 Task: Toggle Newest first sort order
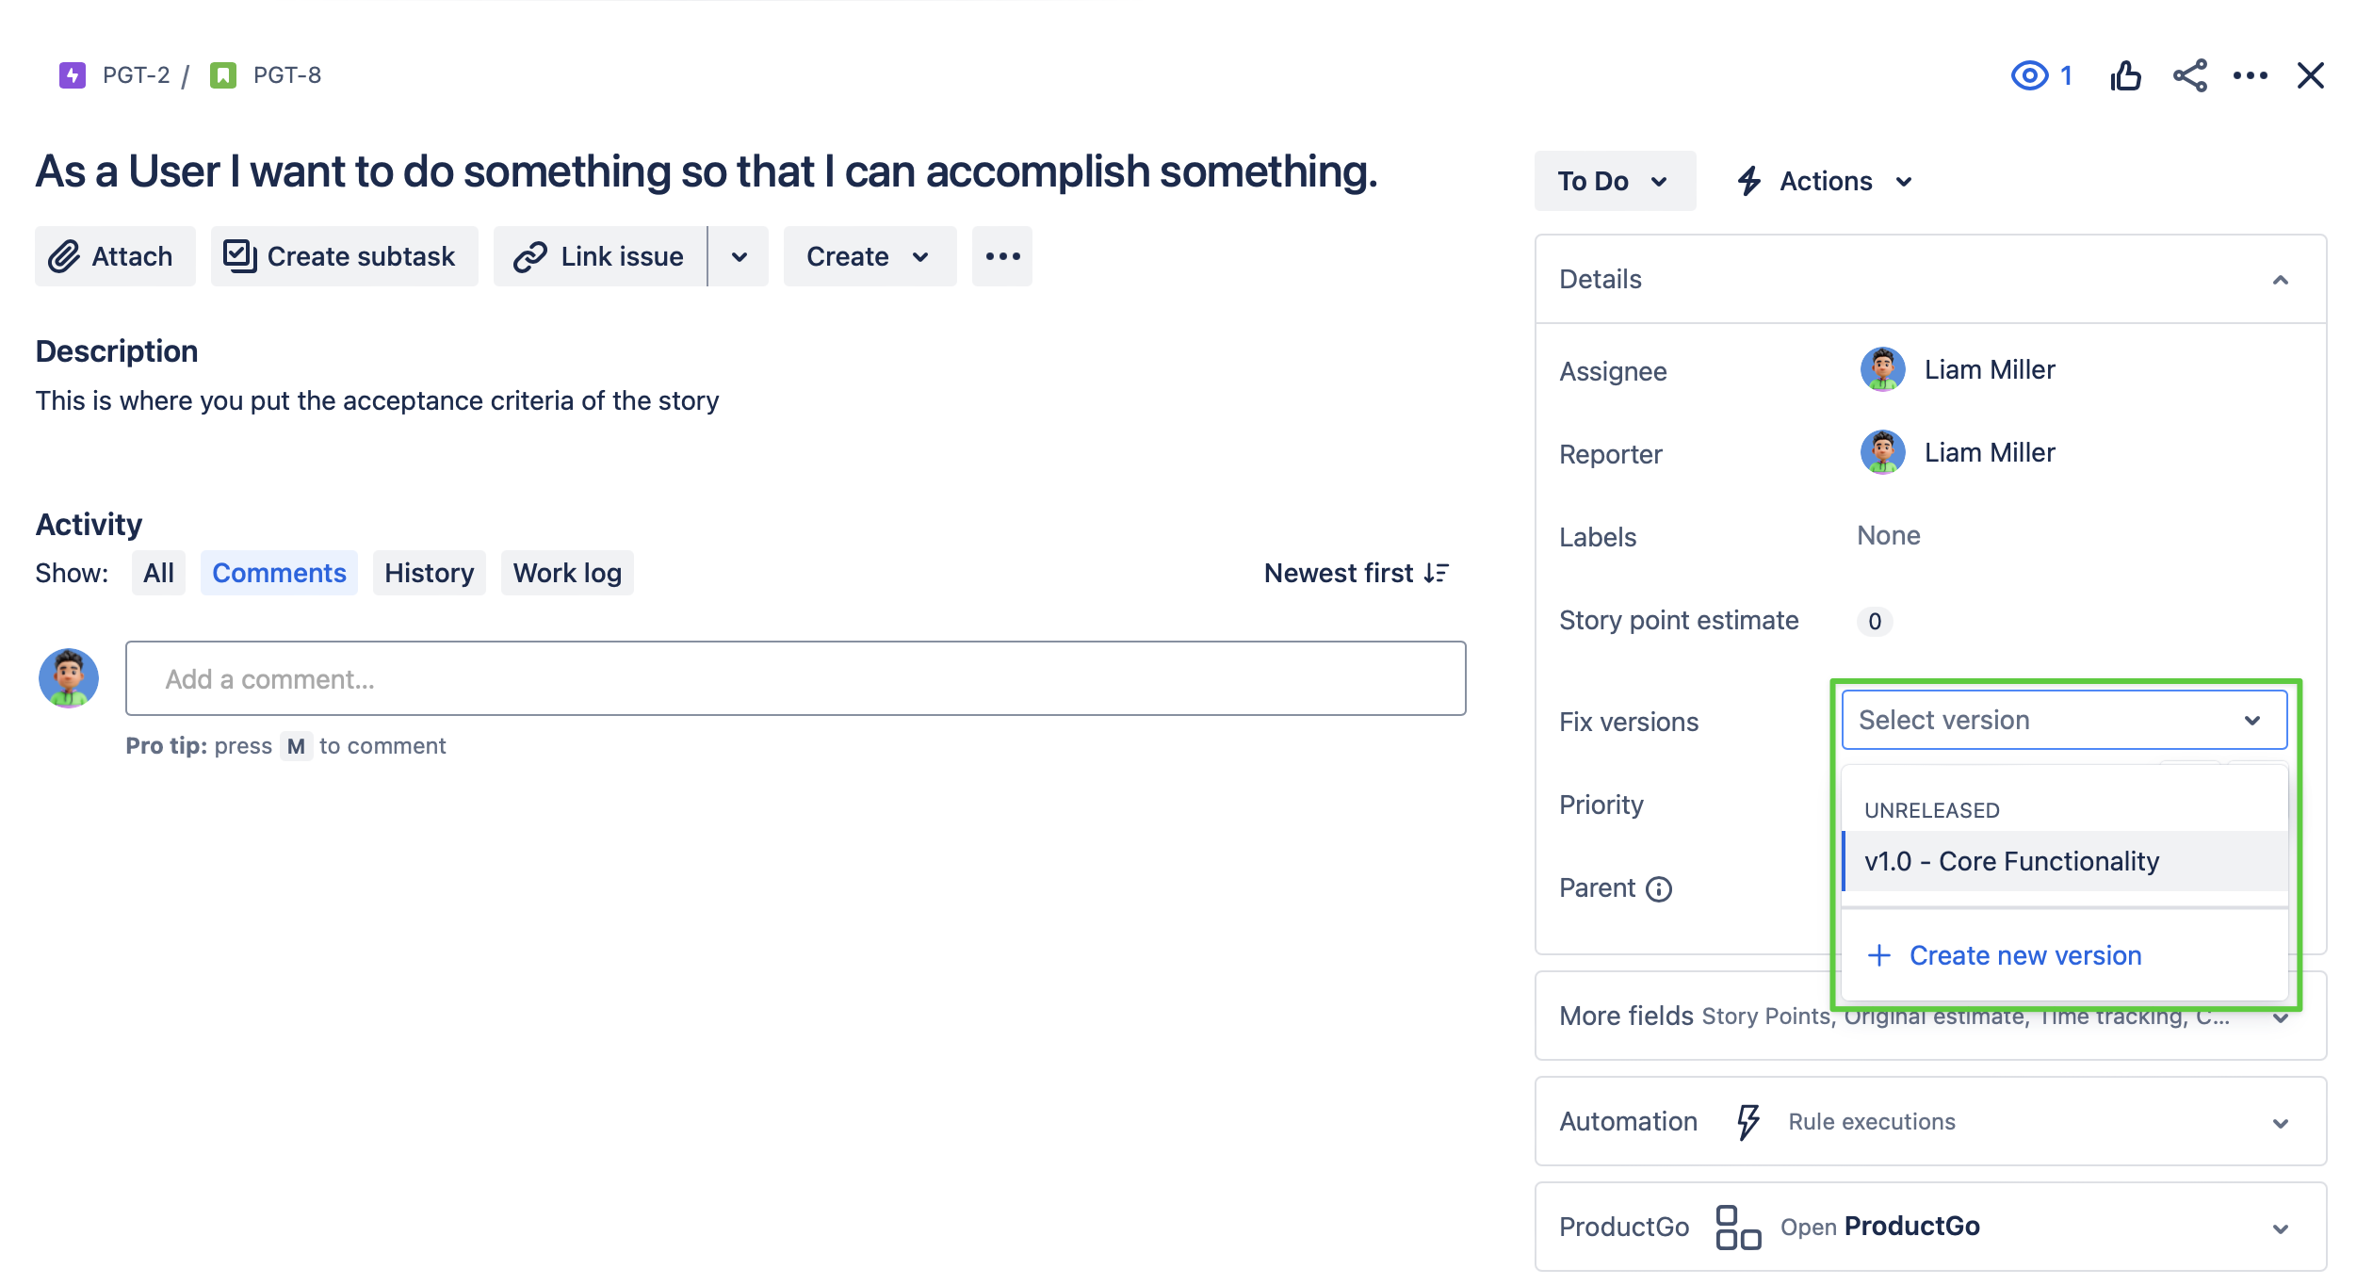(x=1356, y=573)
